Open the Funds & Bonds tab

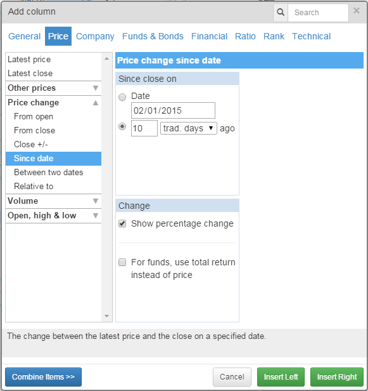click(x=153, y=36)
